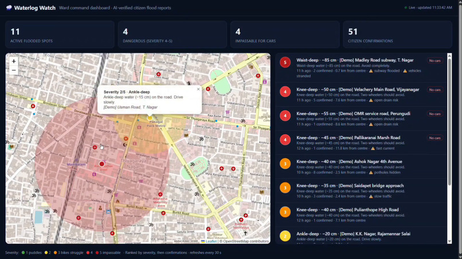Click No cars tag on Pallikaranai Marsh row
The image size is (462, 259).
[x=434, y=138]
